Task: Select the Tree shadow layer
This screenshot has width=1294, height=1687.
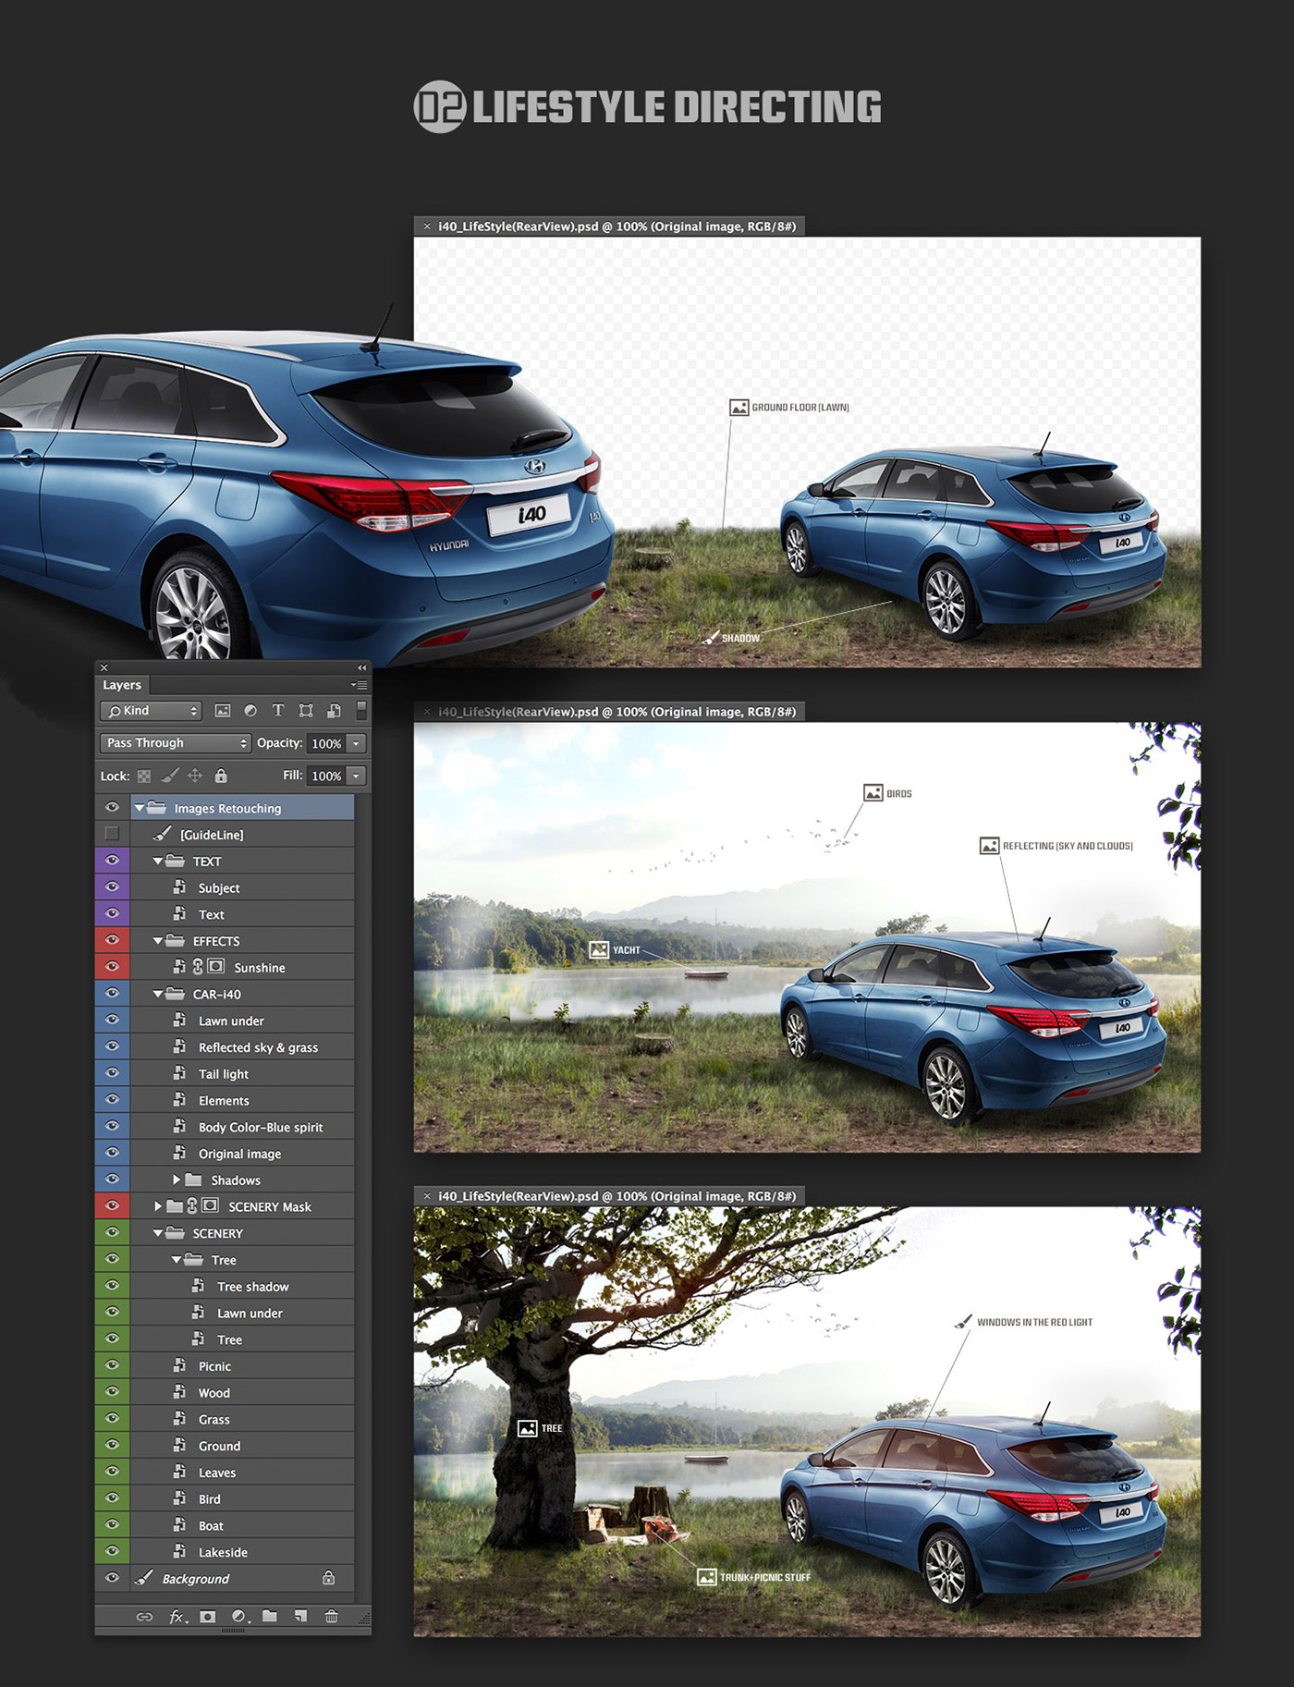Action: point(242,1287)
